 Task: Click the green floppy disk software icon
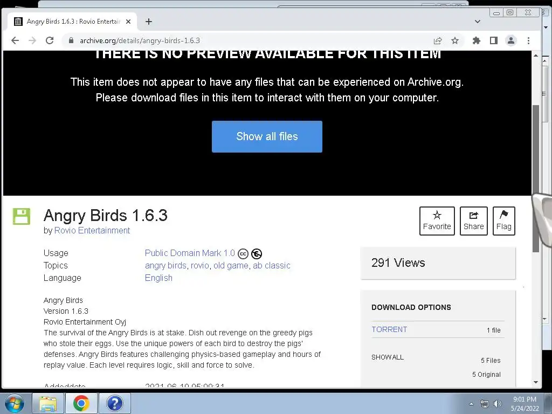tap(22, 216)
